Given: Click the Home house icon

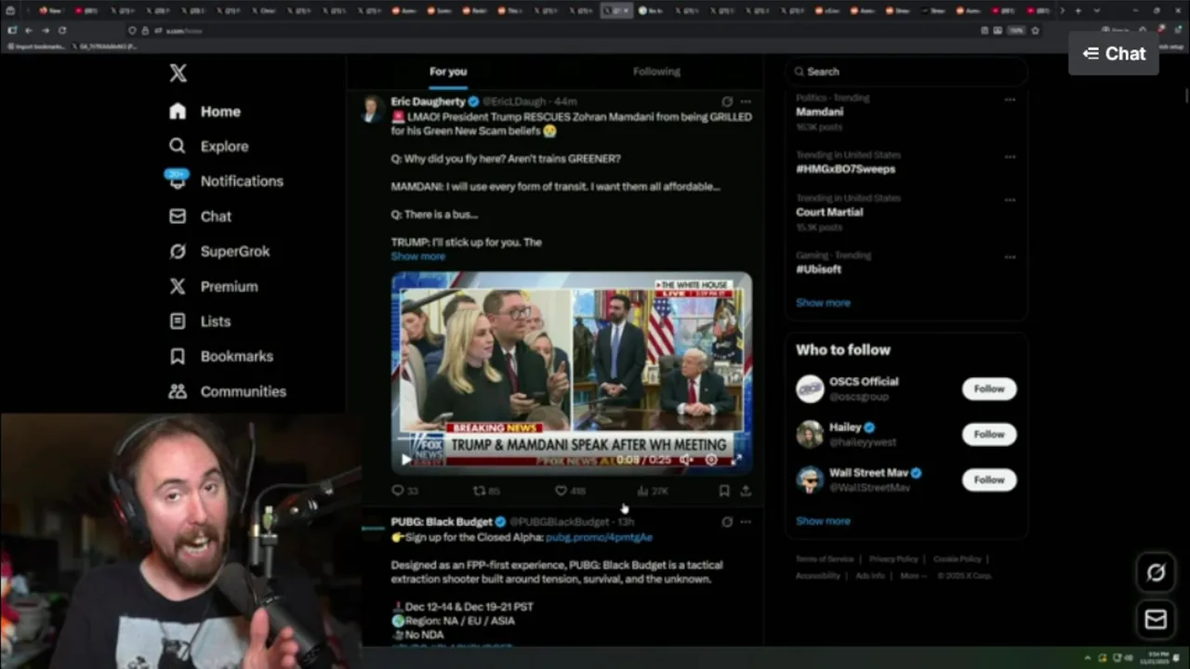Looking at the screenshot, I should 178,111.
